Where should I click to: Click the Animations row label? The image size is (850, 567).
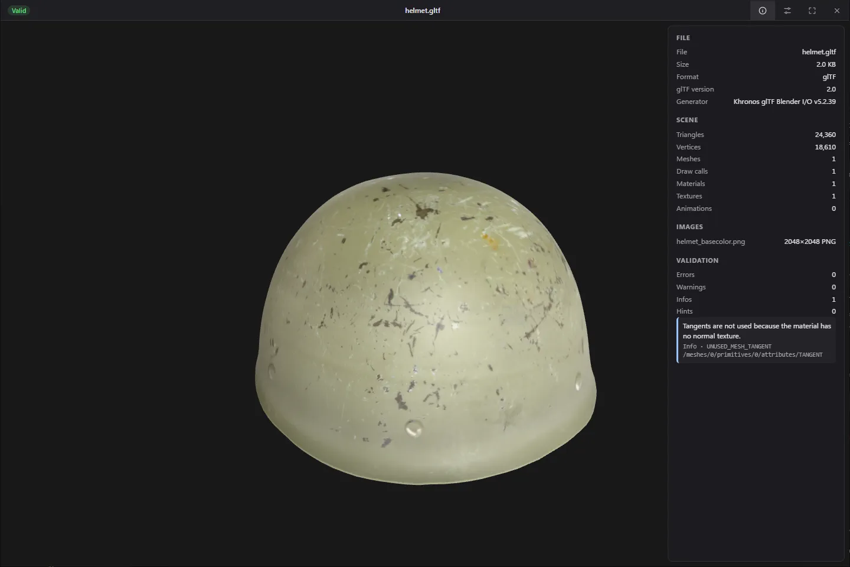(x=694, y=208)
